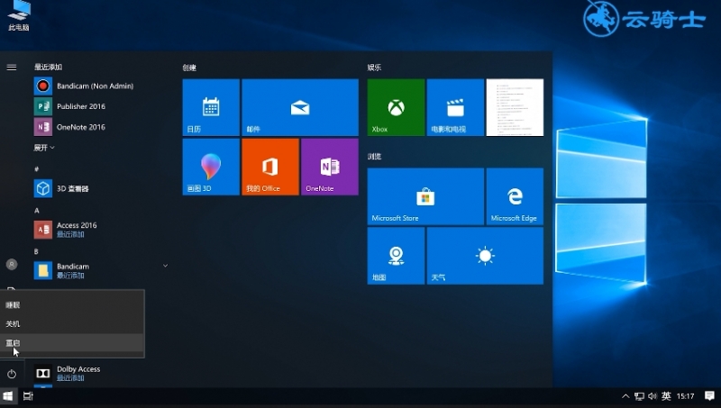This screenshot has height=408, width=721.
Task: Click the 最近添加 section heading
Action: pos(48,67)
